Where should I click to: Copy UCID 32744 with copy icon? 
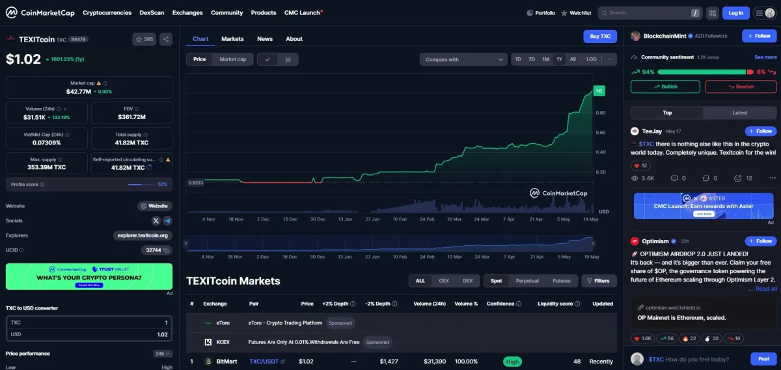[167, 250]
